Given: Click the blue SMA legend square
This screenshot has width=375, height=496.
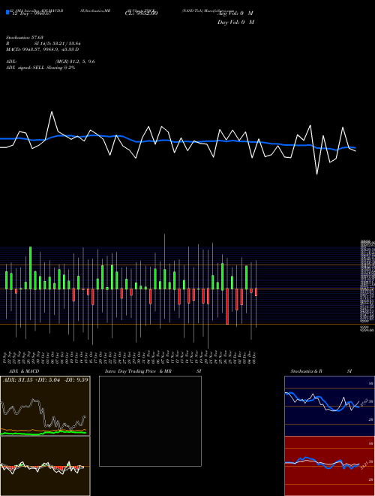Looking at the screenshot, I should pyautogui.click(x=8, y=13).
